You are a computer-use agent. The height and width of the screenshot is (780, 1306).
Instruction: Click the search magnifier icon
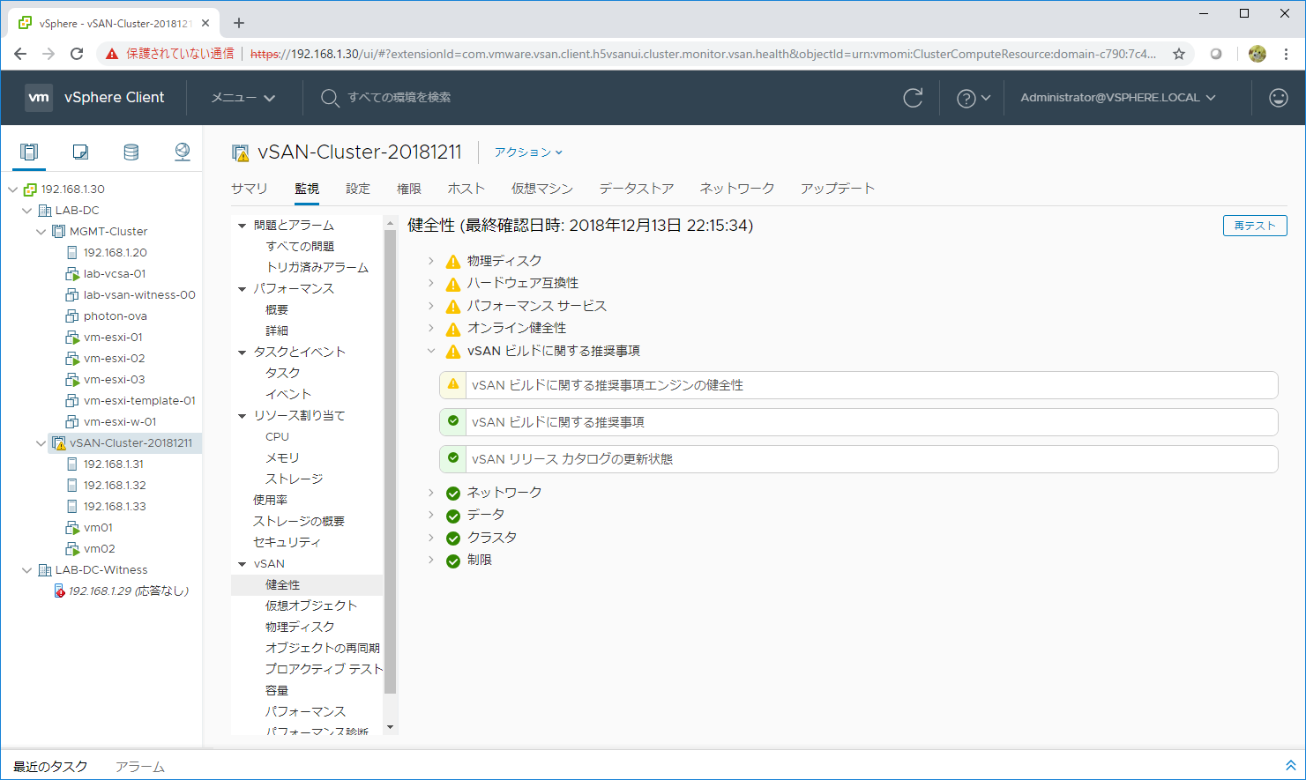tap(330, 98)
